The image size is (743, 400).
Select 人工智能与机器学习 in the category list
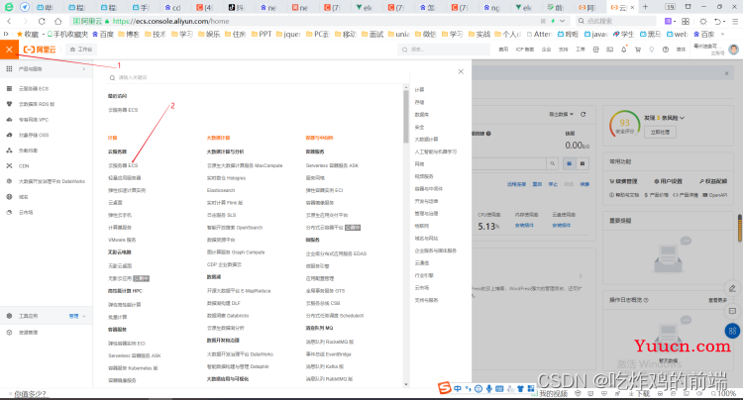[436, 151]
